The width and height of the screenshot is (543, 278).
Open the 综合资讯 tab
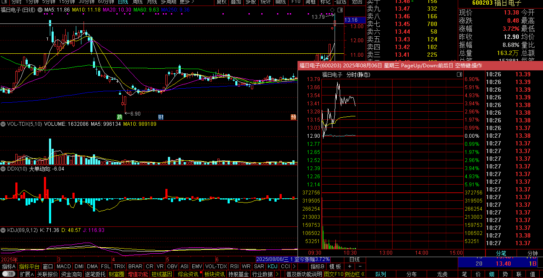point(188,274)
